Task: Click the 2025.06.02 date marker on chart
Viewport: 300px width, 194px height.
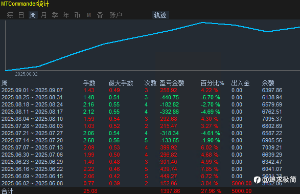Action: coord(26,74)
